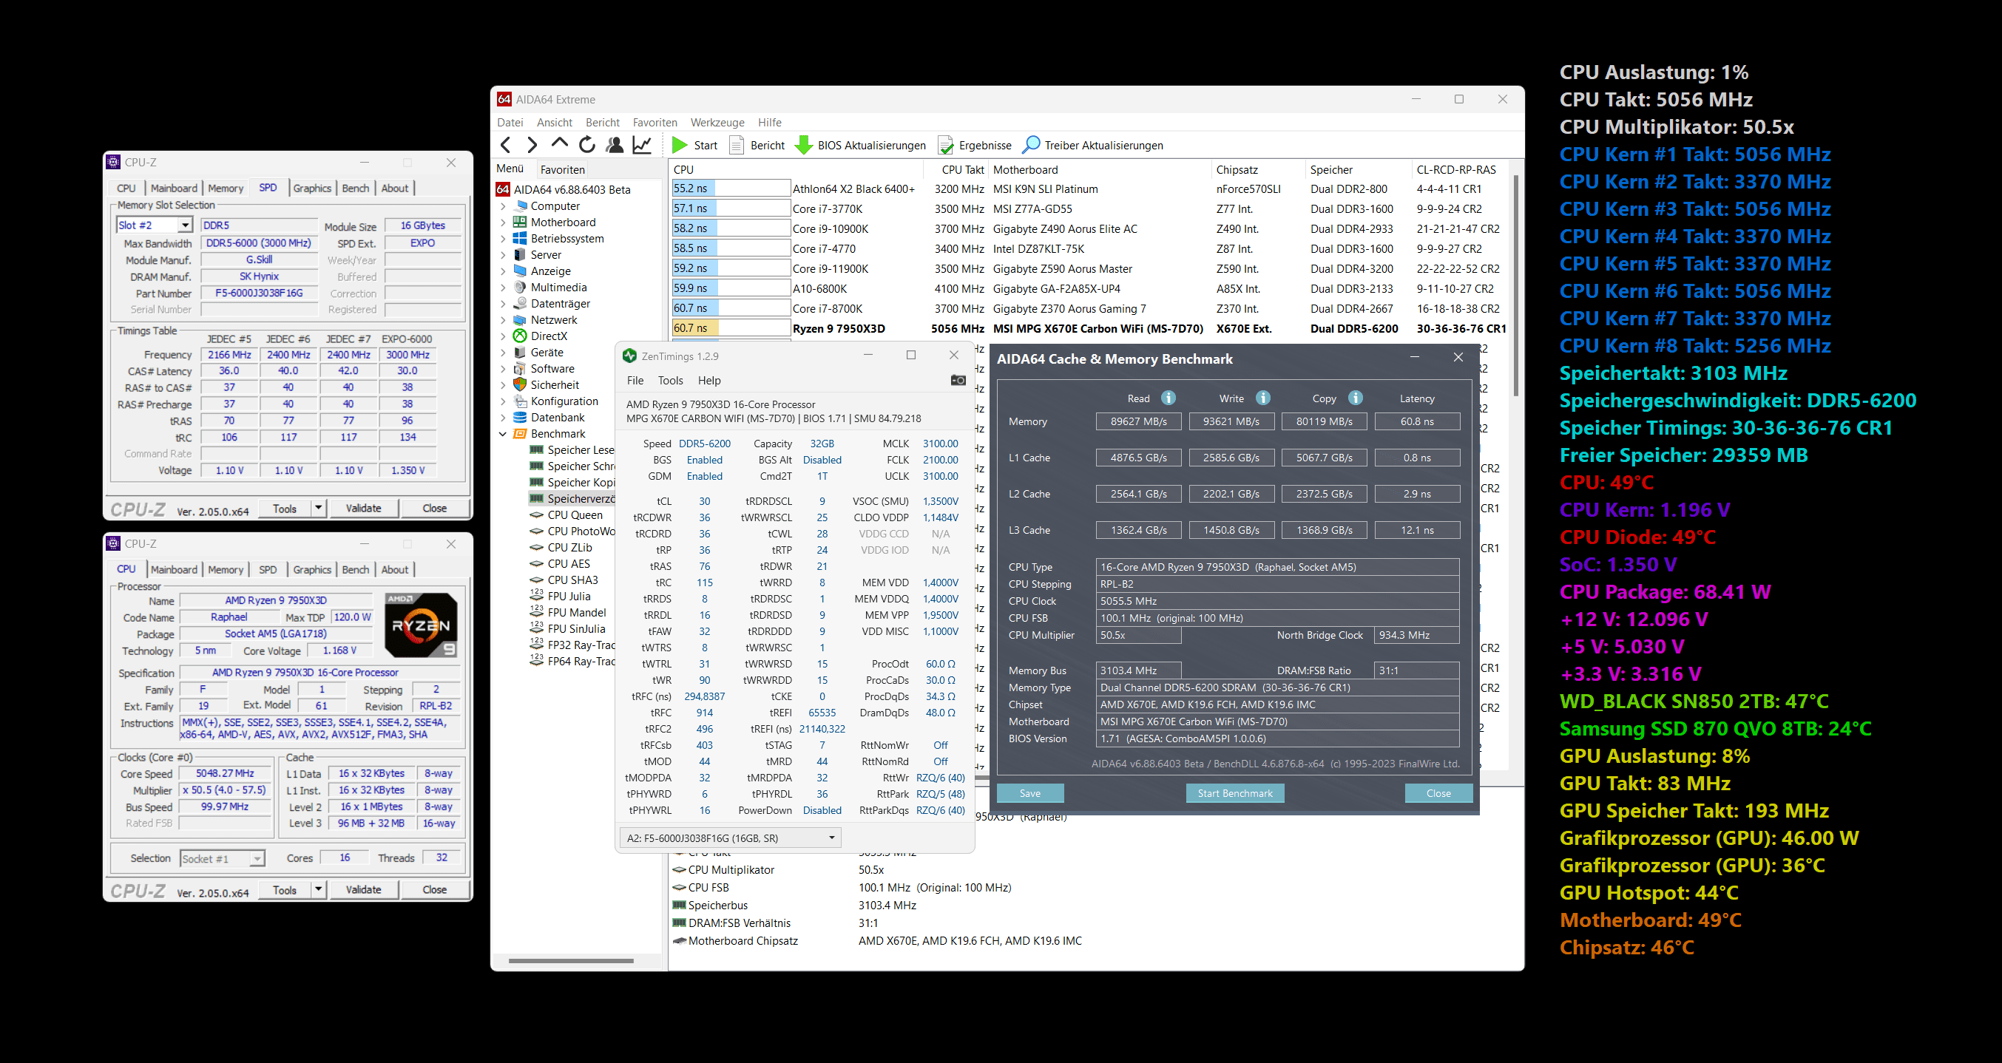Screen dimensions: 2002x1063
Task: Click the Memory Read 89627 MB/s field
Action: [1139, 421]
